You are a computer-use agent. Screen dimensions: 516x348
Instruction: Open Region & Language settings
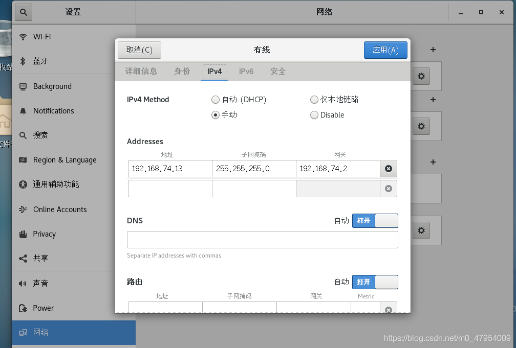(74, 160)
